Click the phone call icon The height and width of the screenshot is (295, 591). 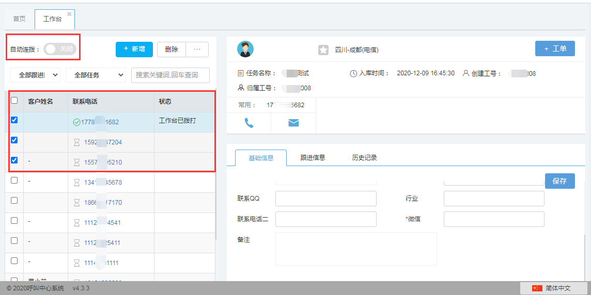(249, 123)
